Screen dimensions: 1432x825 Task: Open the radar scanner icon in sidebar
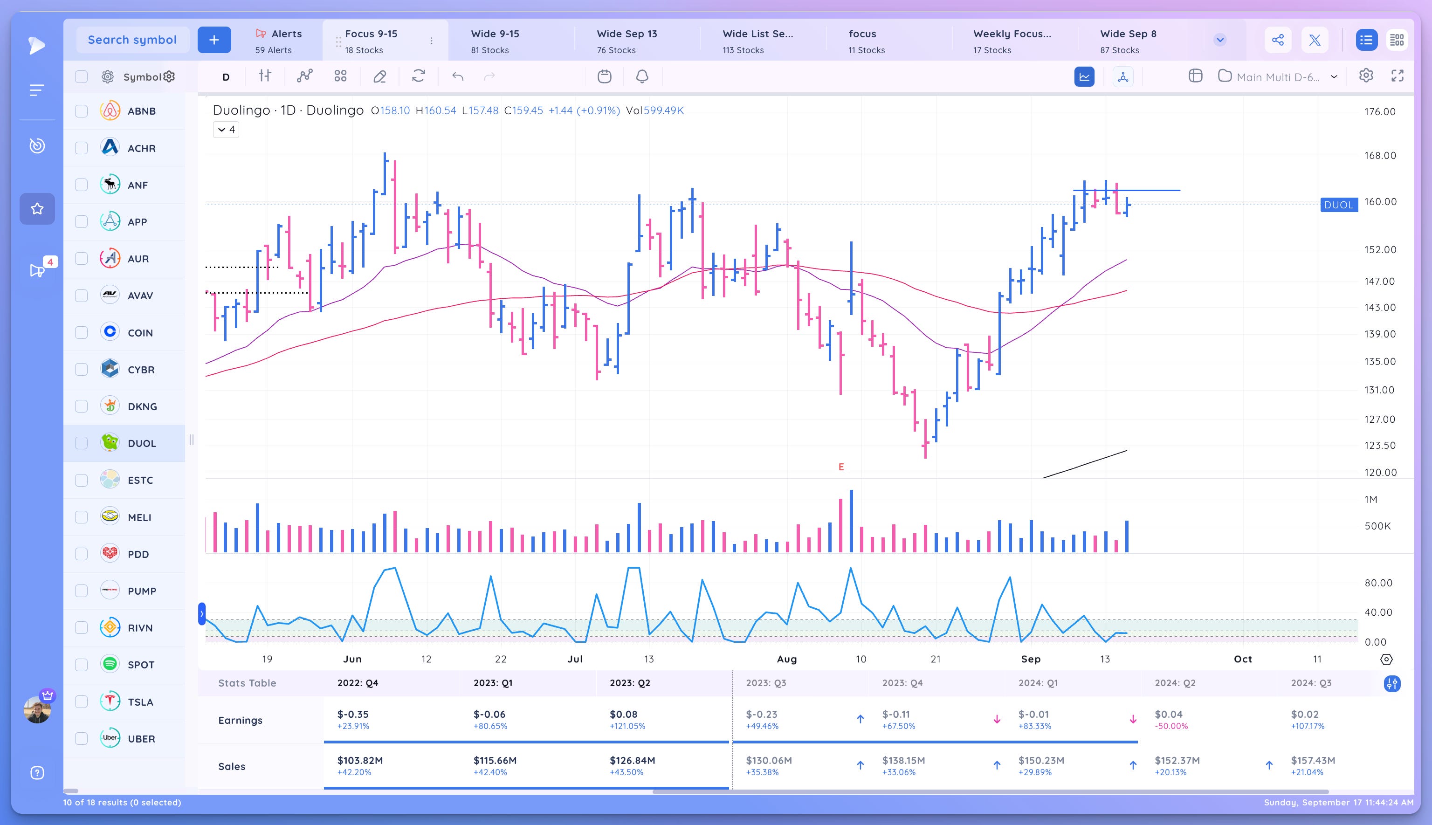(37, 145)
